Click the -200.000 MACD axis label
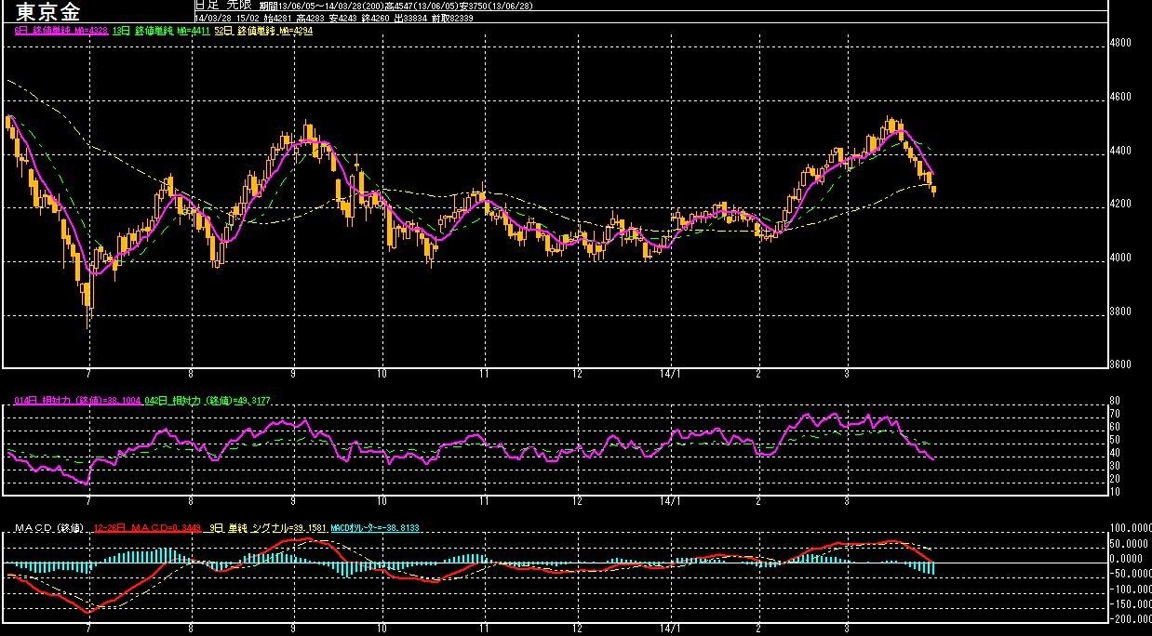The width and height of the screenshot is (1152, 636). pyautogui.click(x=1128, y=618)
